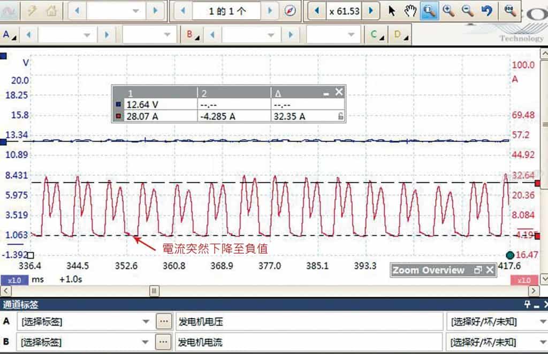Open label dropdown for channel B row
The image size is (548, 354).
146,342
